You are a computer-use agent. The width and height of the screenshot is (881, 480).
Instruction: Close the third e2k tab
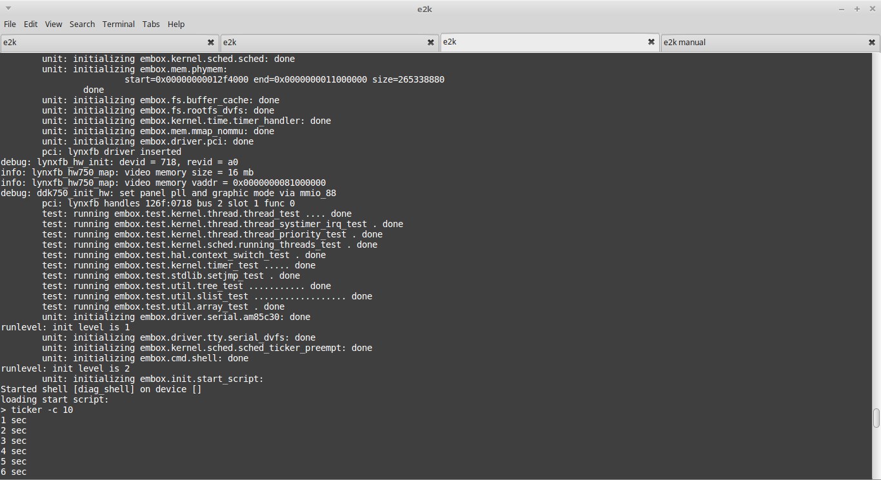651,42
